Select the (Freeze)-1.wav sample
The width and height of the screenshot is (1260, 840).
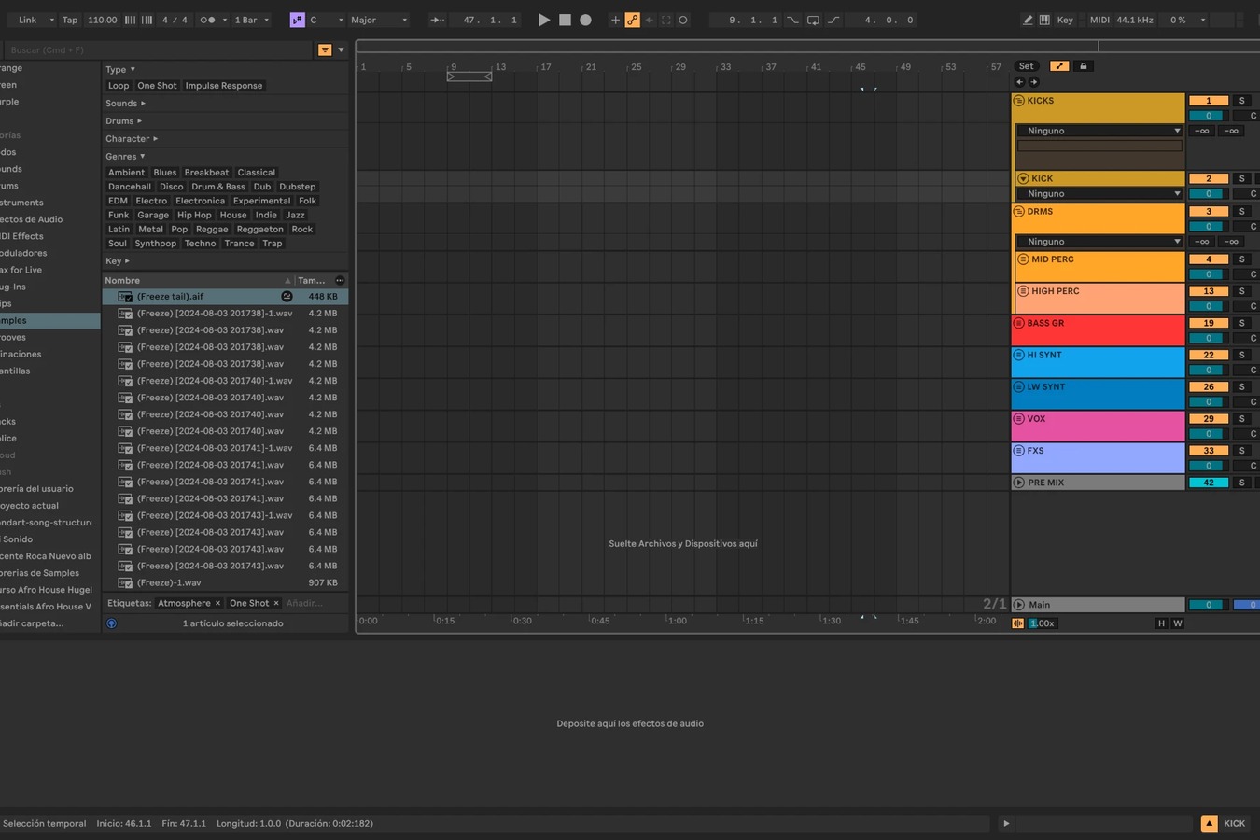pyautogui.click(x=225, y=582)
